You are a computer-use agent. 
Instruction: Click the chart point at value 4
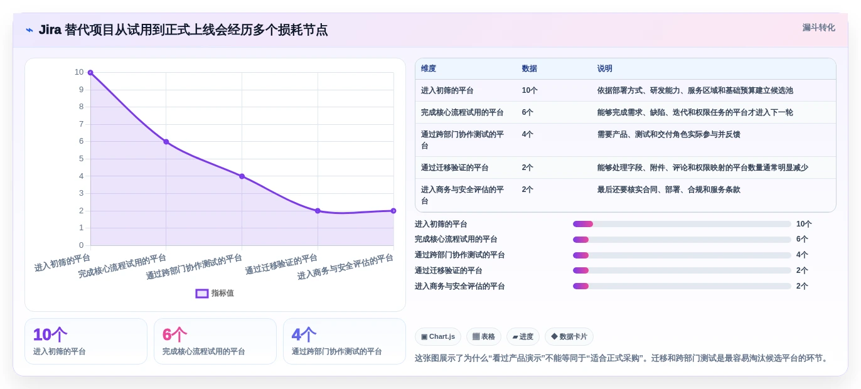242,176
